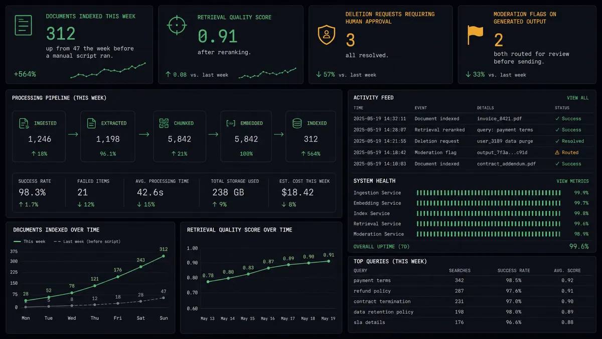This screenshot has height=339, width=602.
Task: Click the data retention policy query
Action: tap(384, 312)
